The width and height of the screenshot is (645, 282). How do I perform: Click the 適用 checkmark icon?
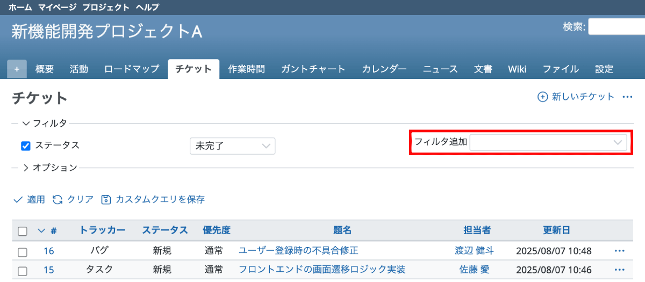(x=17, y=199)
